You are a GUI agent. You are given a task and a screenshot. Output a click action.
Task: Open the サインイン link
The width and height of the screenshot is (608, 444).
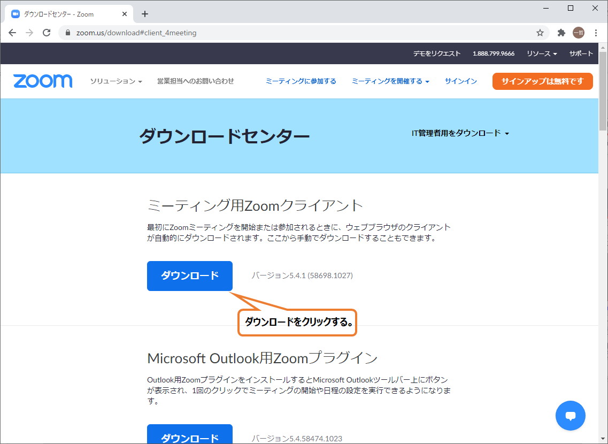(x=461, y=81)
